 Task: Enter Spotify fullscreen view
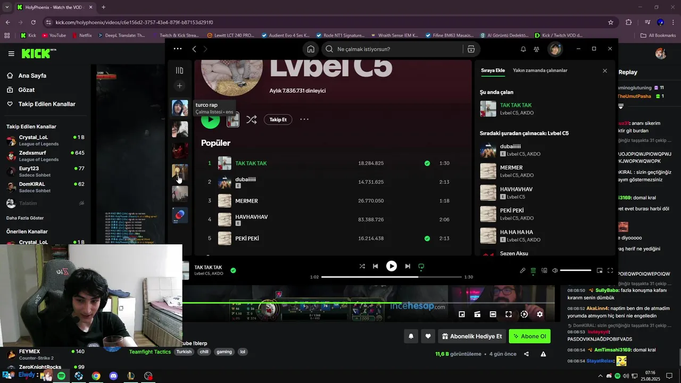pyautogui.click(x=610, y=270)
